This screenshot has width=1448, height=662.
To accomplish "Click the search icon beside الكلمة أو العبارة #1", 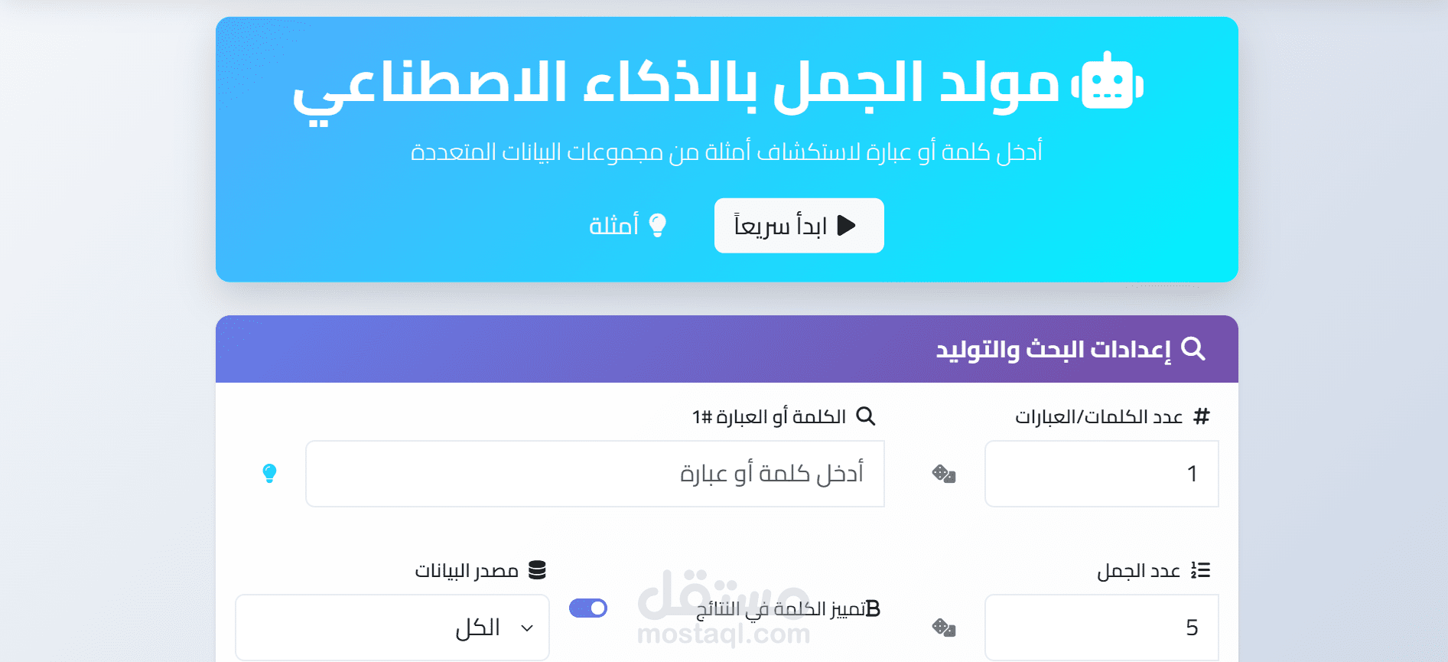I will point(865,416).
